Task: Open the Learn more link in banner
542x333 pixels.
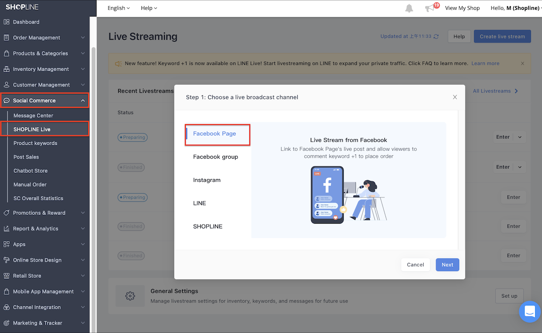Action: click(485, 63)
